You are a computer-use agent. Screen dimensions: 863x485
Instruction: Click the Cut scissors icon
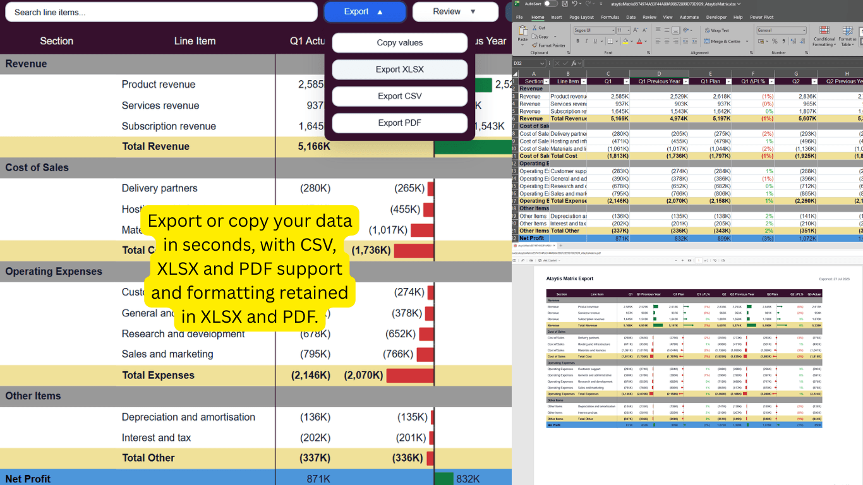pyautogui.click(x=534, y=28)
